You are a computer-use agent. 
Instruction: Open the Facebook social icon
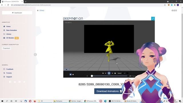[10, 82]
